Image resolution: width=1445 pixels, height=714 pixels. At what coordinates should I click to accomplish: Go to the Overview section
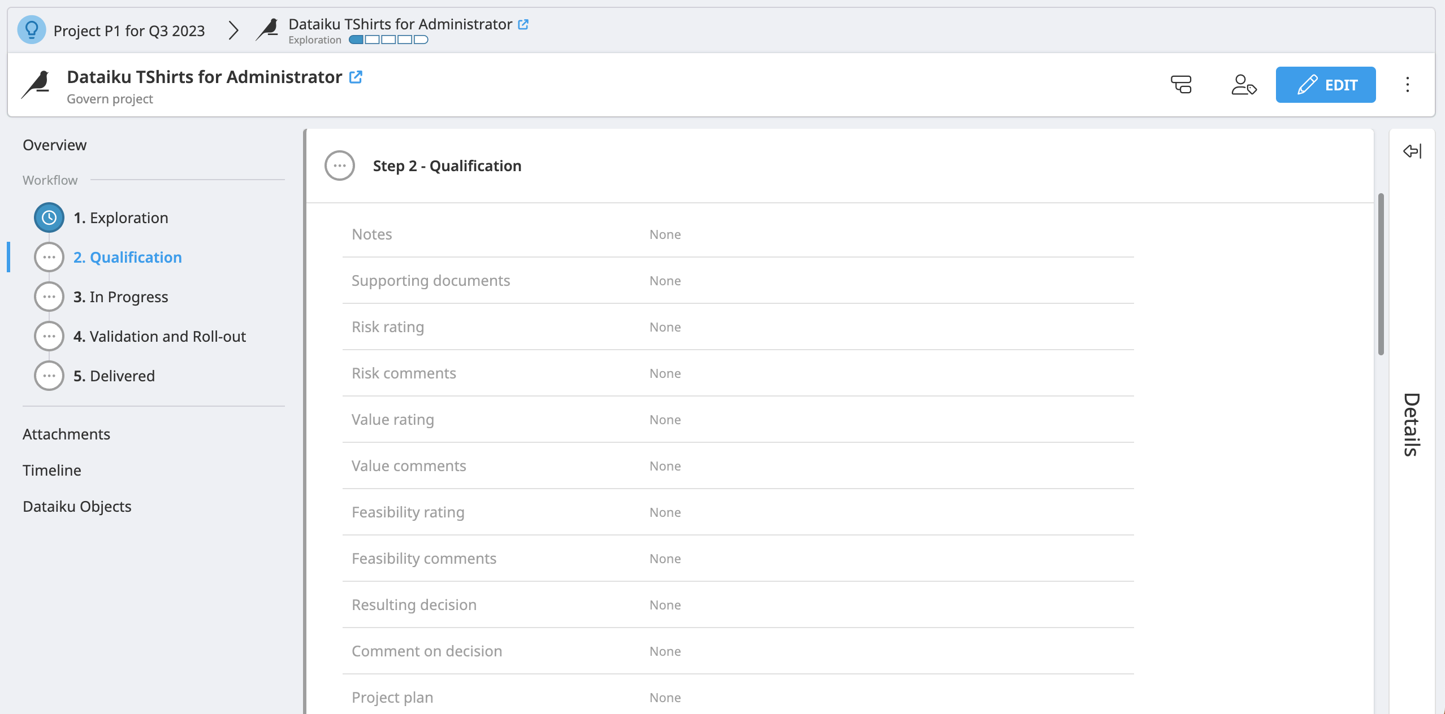coord(54,145)
